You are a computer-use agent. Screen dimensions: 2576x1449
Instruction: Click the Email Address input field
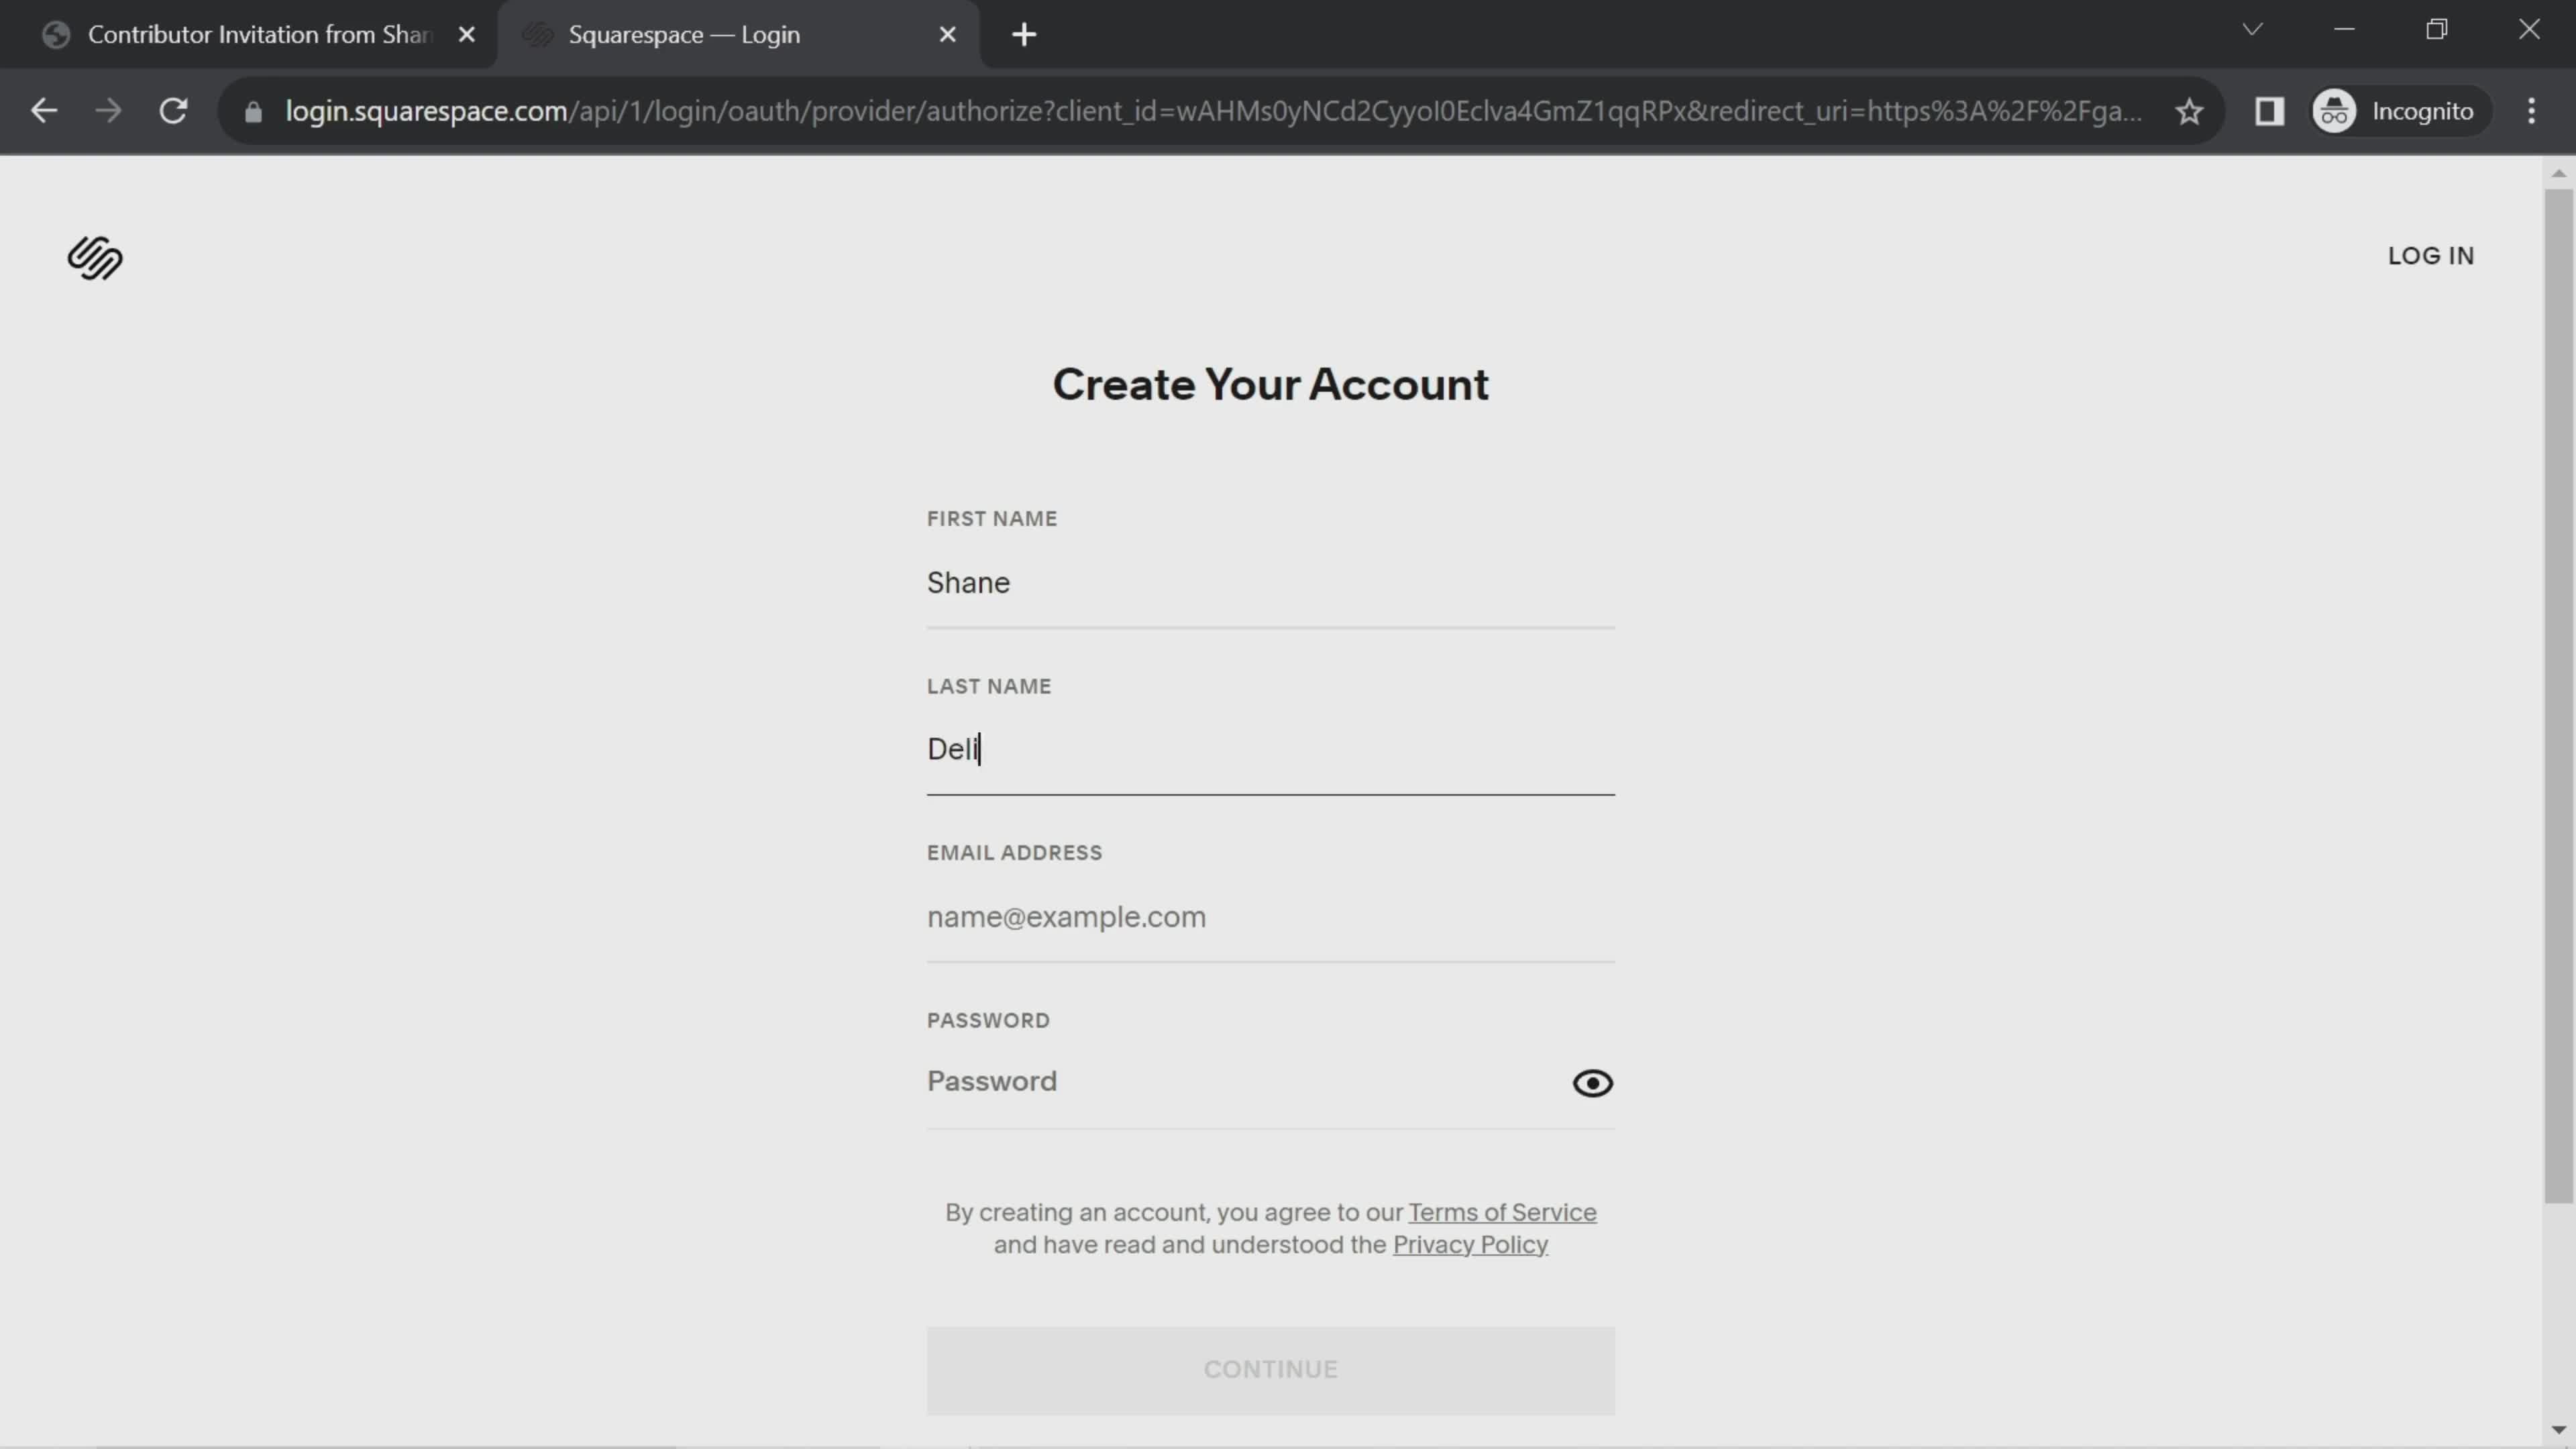pyautogui.click(x=1270, y=917)
